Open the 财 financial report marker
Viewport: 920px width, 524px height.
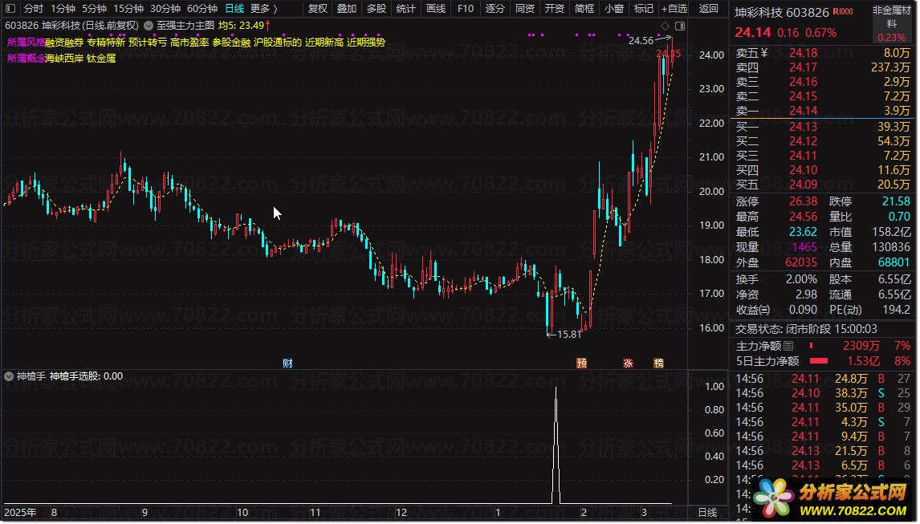pos(287,364)
